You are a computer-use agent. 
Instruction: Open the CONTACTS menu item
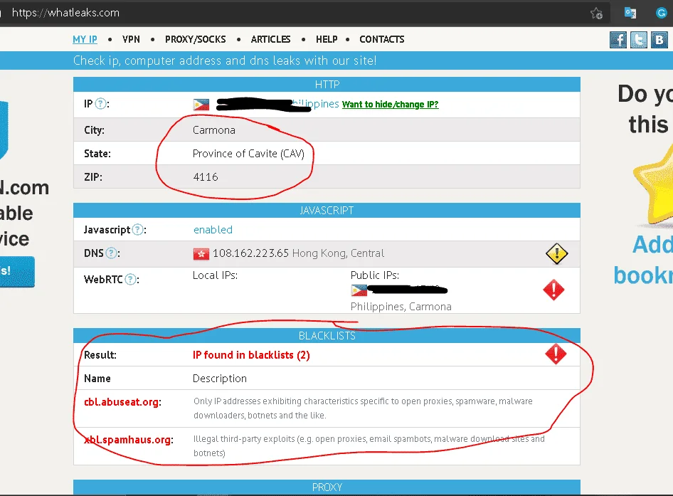pos(382,40)
